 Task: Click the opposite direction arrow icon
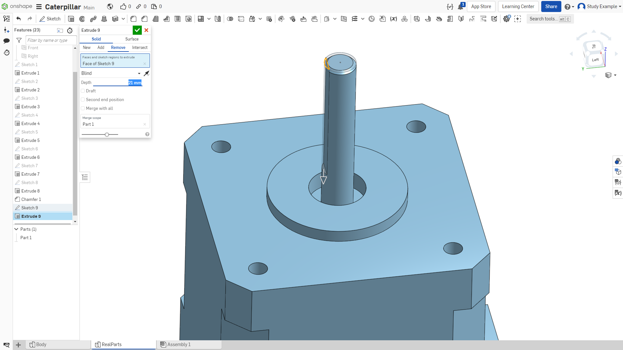[147, 73]
